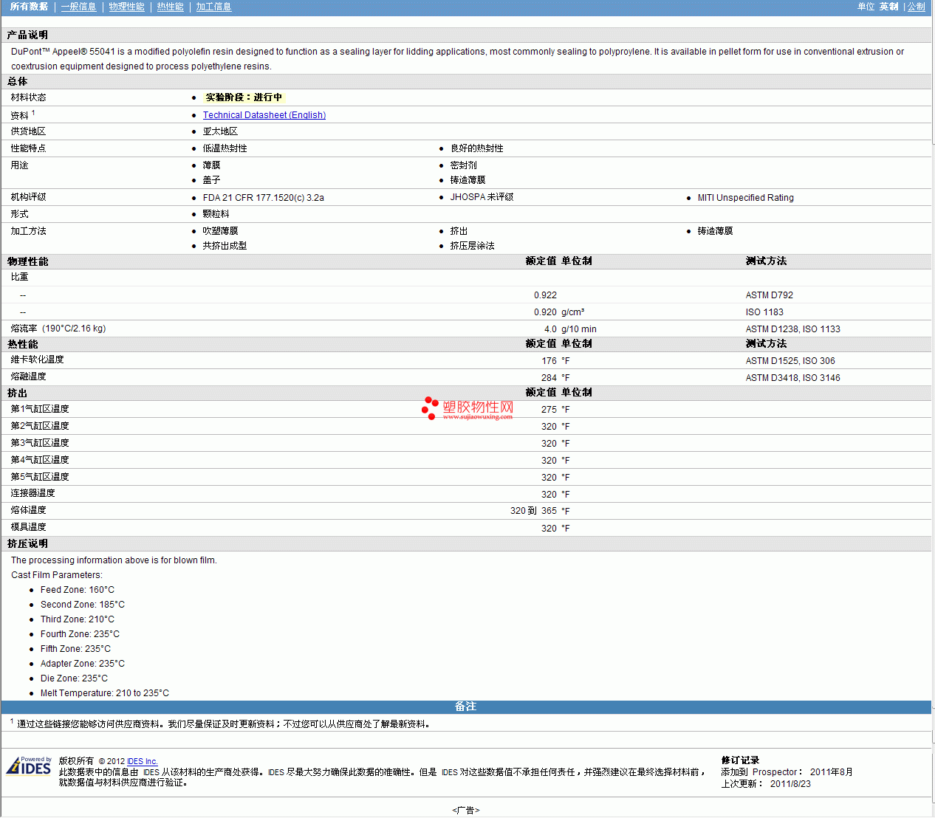This screenshot has width=935, height=818.
Task: Select 英制 units option
Action: click(888, 7)
